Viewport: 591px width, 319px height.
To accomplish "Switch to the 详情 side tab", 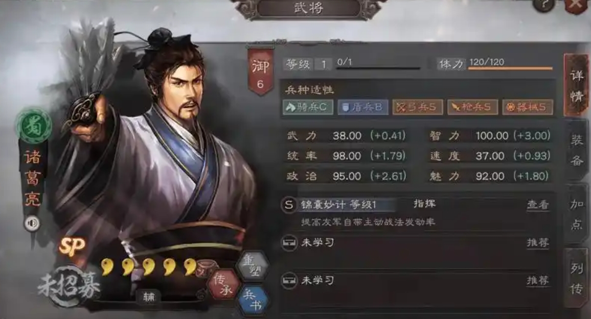I will point(576,85).
